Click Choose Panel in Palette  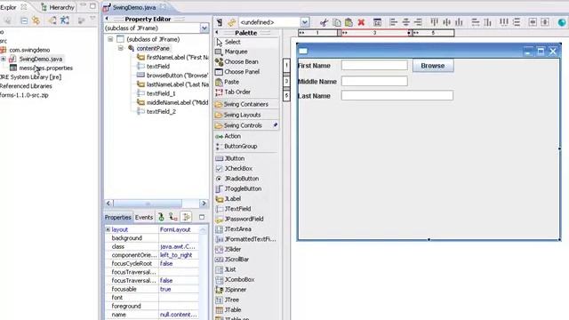pos(237,72)
